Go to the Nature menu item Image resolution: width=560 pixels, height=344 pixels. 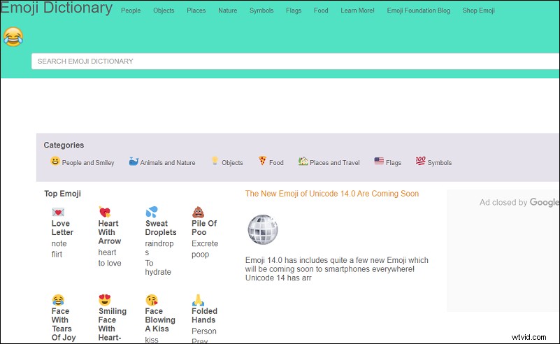tap(227, 10)
